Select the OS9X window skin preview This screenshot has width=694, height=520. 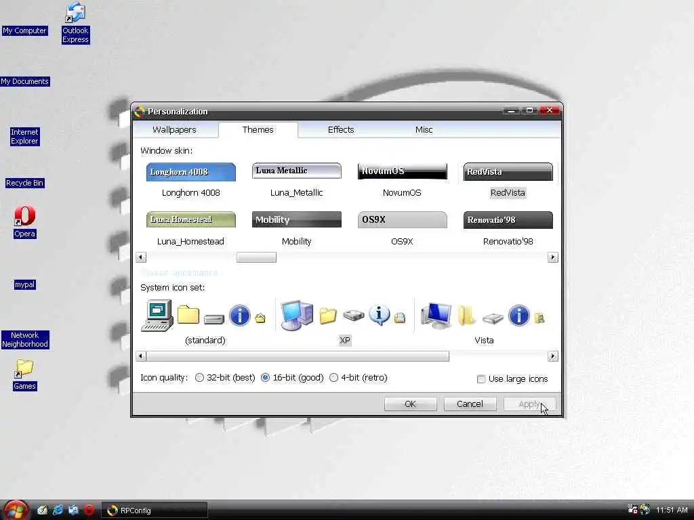click(403, 220)
